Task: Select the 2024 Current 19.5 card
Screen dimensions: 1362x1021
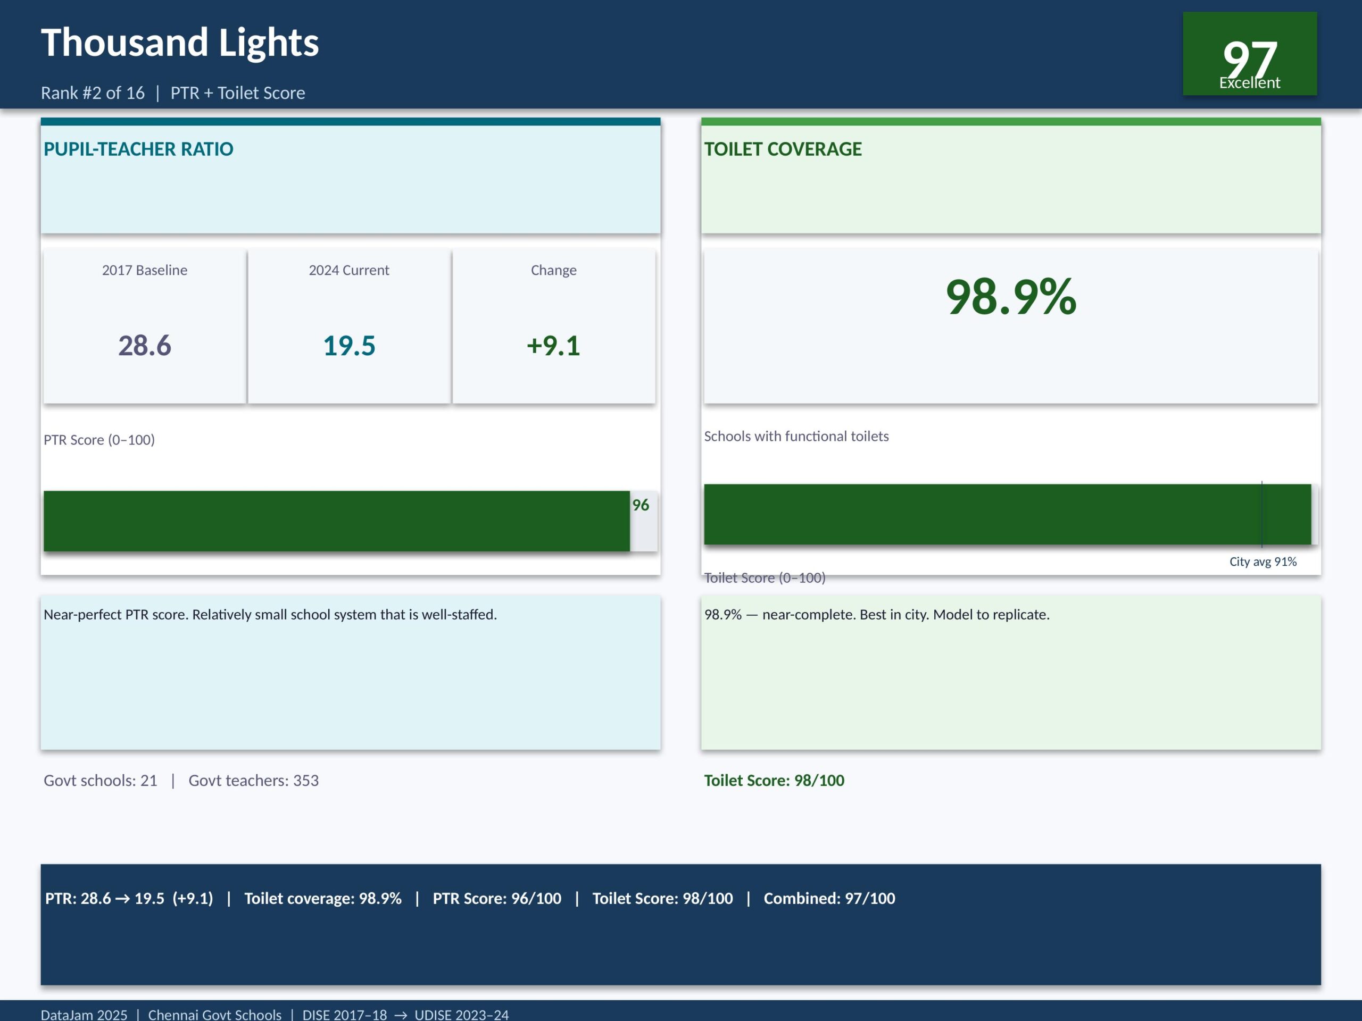Action: tap(349, 326)
